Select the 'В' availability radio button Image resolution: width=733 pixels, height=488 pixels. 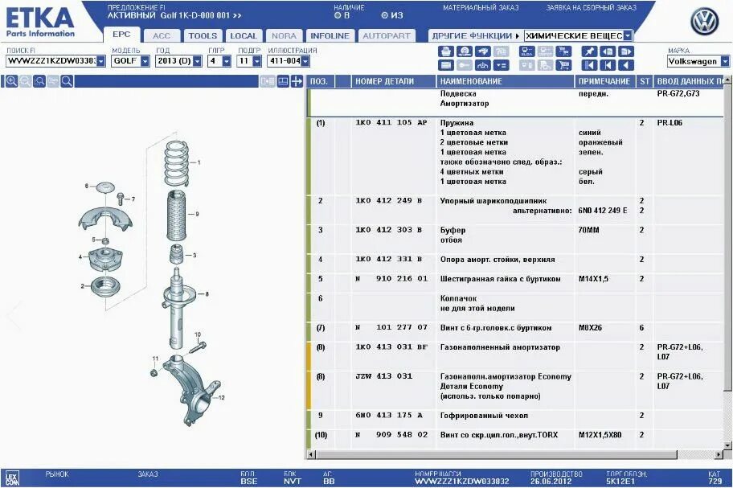coord(338,15)
